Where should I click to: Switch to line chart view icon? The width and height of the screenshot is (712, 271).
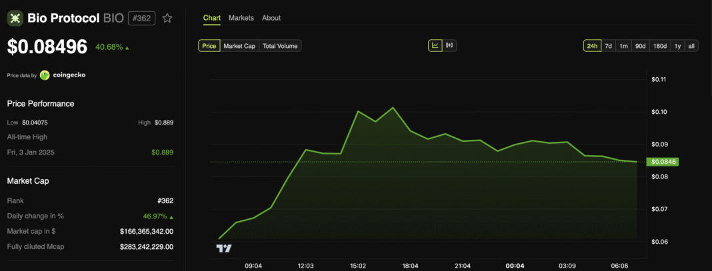[435, 46]
